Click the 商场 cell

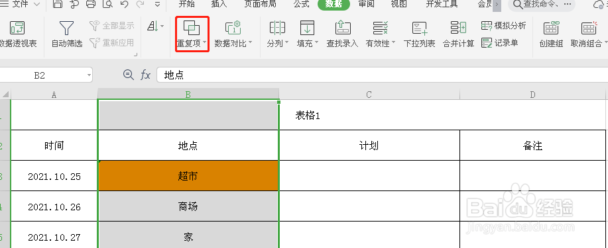(x=188, y=206)
